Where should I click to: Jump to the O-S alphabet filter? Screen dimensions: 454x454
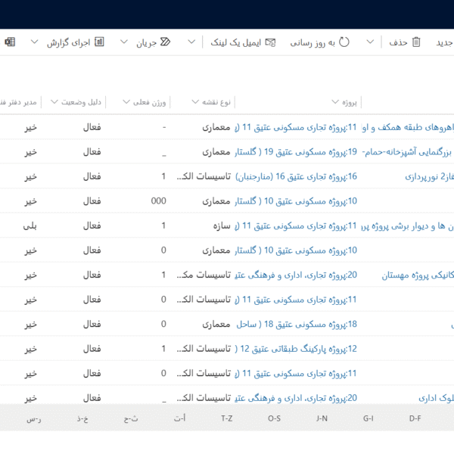[274, 418]
